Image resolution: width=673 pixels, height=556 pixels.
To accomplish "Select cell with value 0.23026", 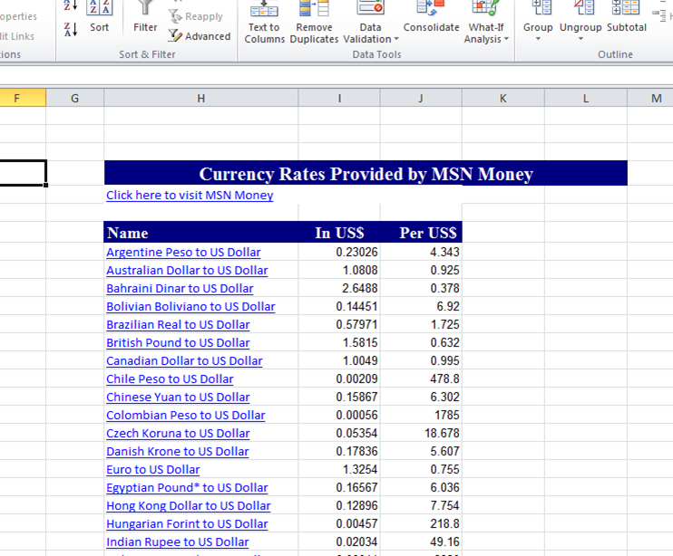I will click(x=339, y=252).
